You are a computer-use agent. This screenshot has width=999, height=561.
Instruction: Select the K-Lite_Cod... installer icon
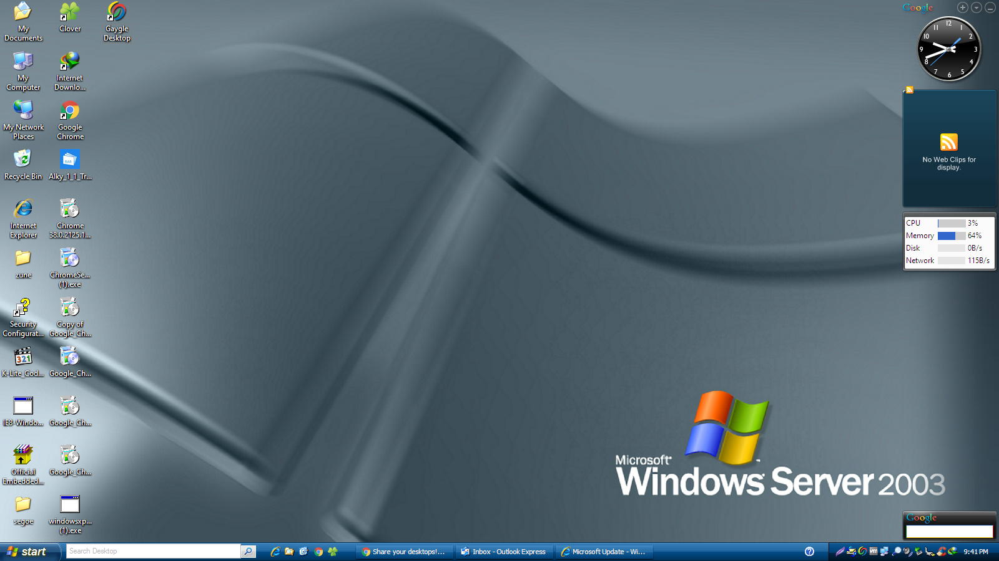(x=23, y=362)
